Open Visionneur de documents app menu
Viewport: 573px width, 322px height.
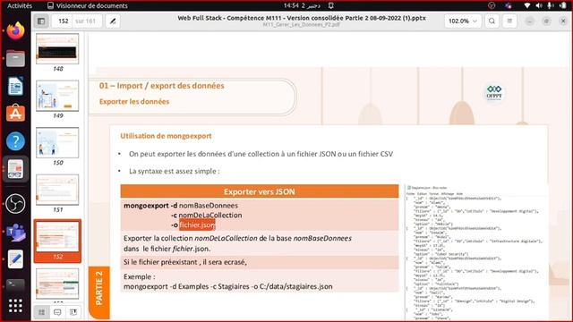(88, 5)
